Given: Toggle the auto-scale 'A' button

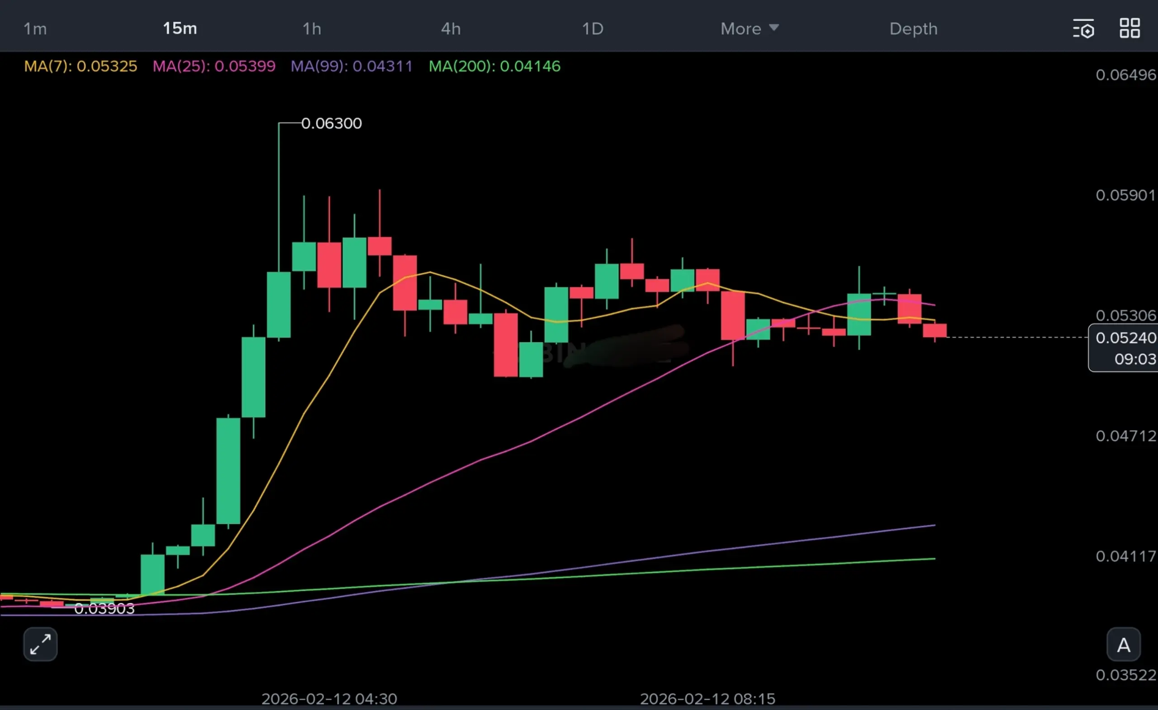Looking at the screenshot, I should coord(1123,645).
